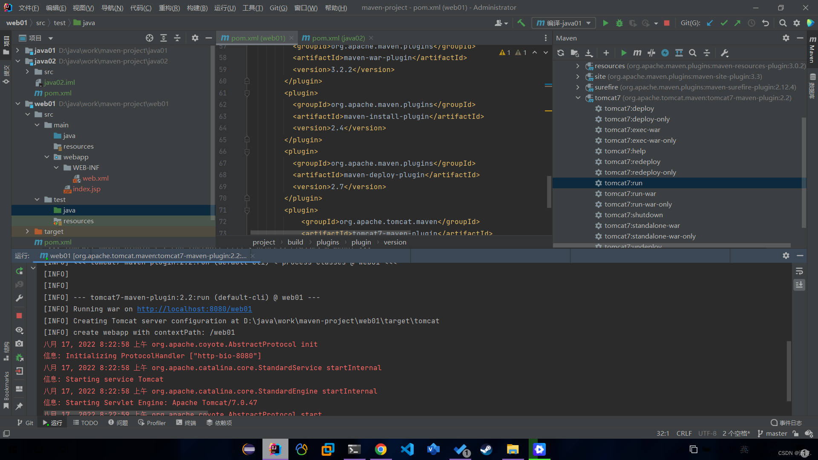Image resolution: width=818 pixels, height=460 pixels.
Task: Open web.xml in project tree
Action: (95, 178)
